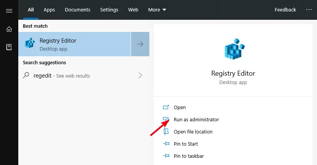Viewport: 317px width, 165px height.
Task: Click the Registry Editor icon in best match
Action: tap(29, 44)
